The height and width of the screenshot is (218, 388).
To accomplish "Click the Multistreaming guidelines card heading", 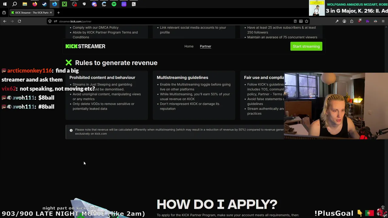I will [x=182, y=78].
